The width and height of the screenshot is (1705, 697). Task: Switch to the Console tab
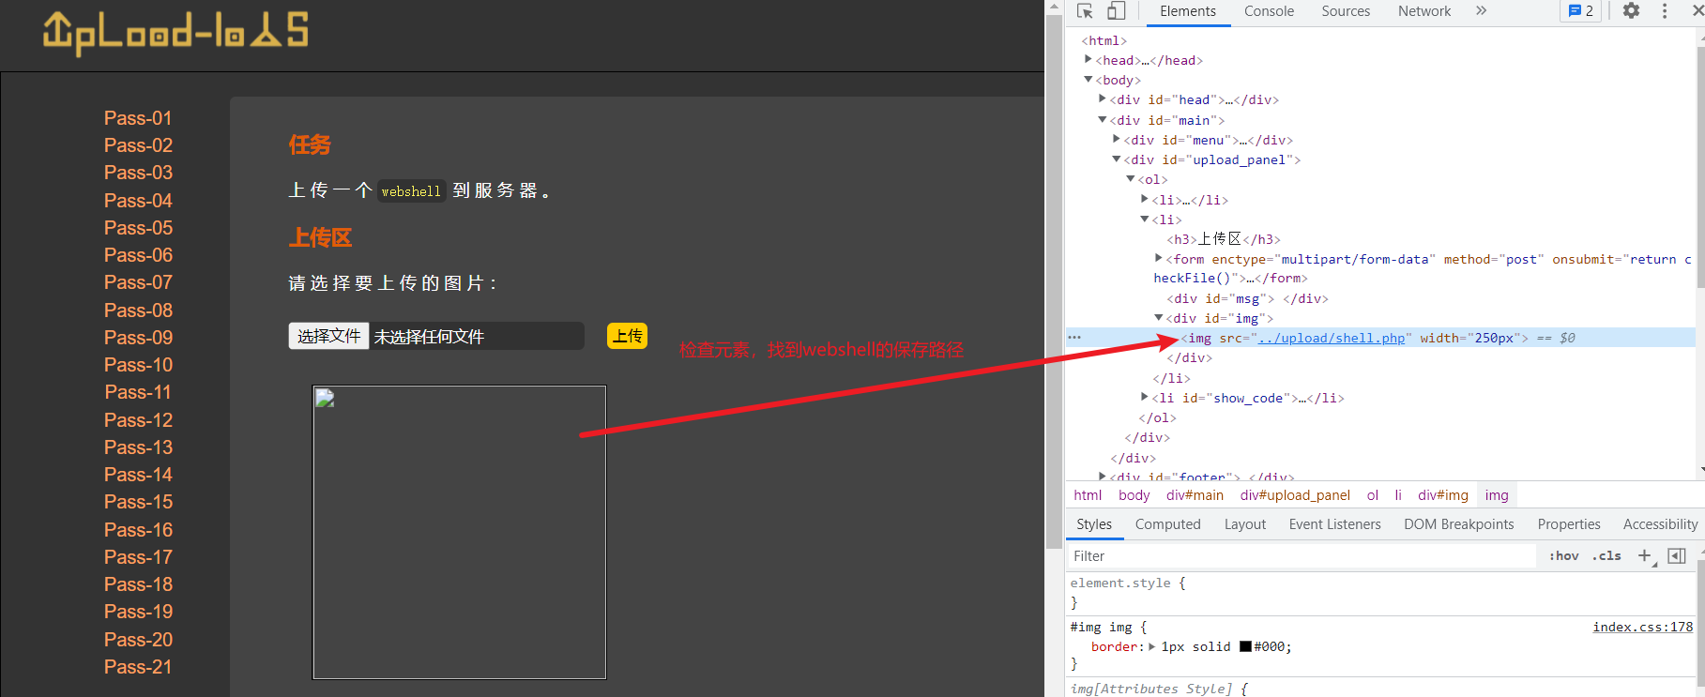pos(1269,11)
